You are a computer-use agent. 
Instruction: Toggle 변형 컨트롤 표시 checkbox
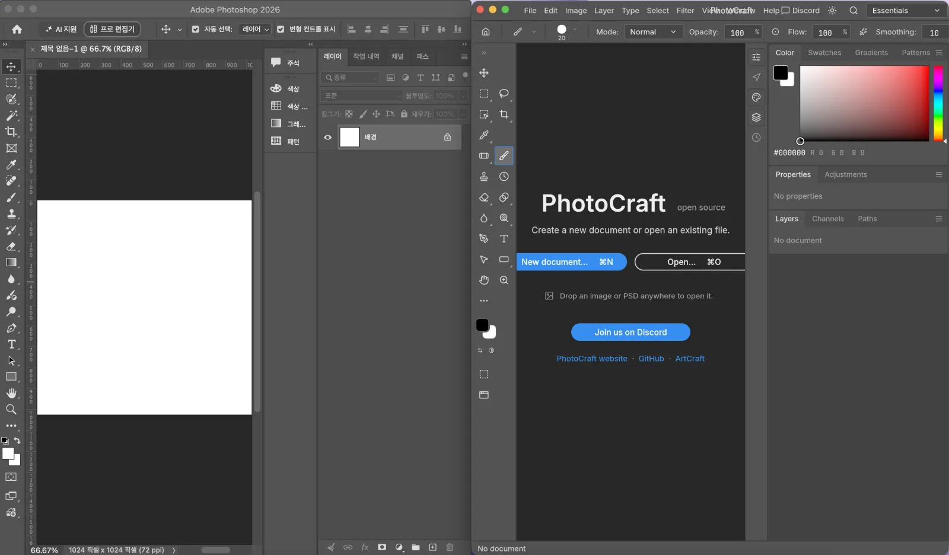pos(281,29)
